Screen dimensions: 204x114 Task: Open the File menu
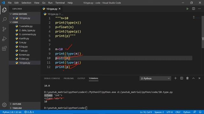(10, 3)
